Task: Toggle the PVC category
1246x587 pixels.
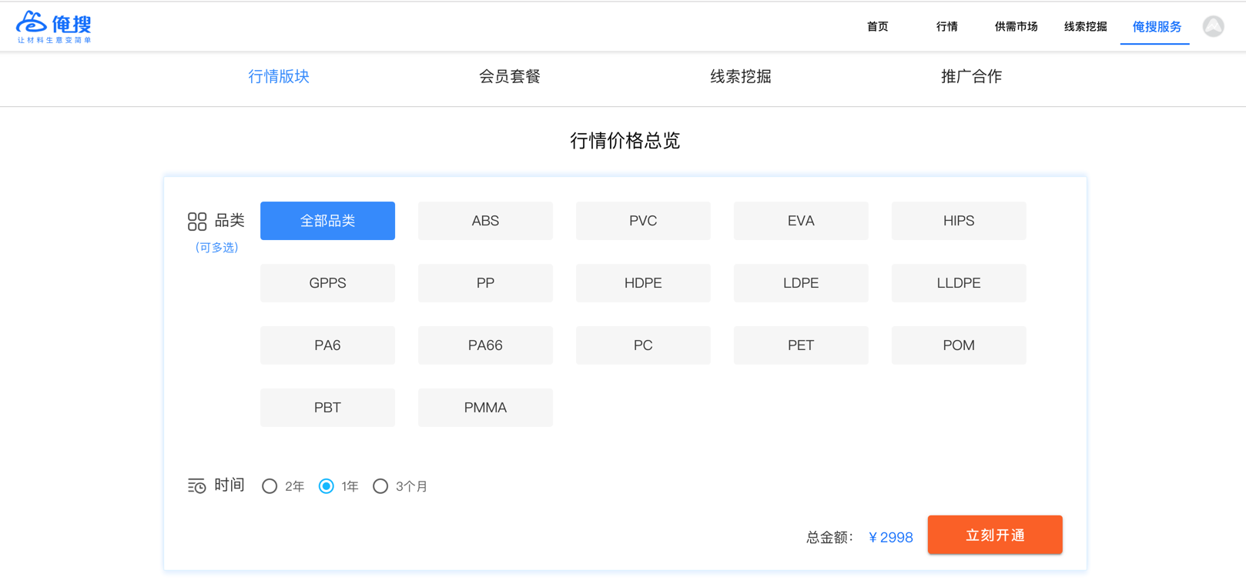Action: pos(643,221)
